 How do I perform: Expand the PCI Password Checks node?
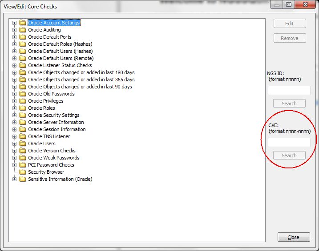[14, 165]
